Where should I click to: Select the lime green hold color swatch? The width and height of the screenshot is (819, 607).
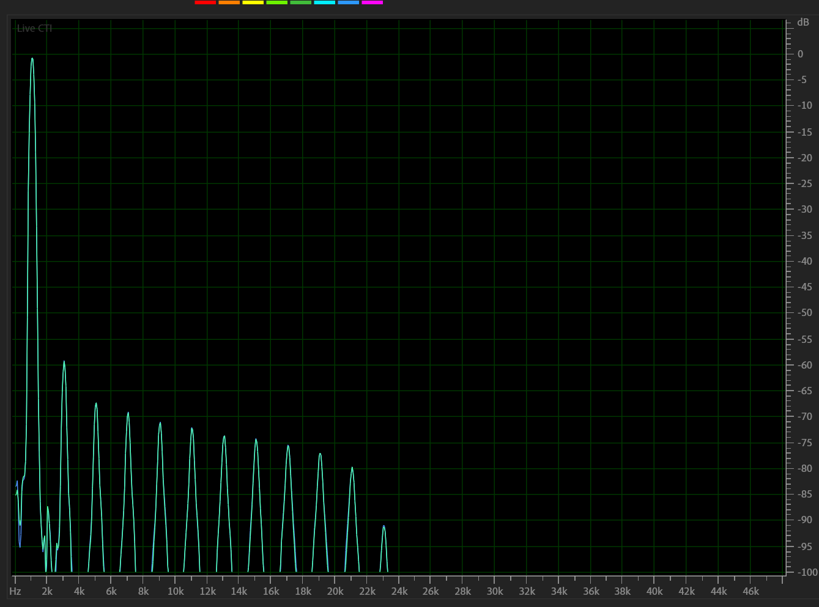pos(276,2)
